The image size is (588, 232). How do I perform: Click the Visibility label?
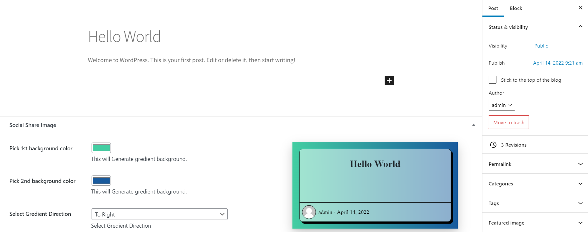498,46
